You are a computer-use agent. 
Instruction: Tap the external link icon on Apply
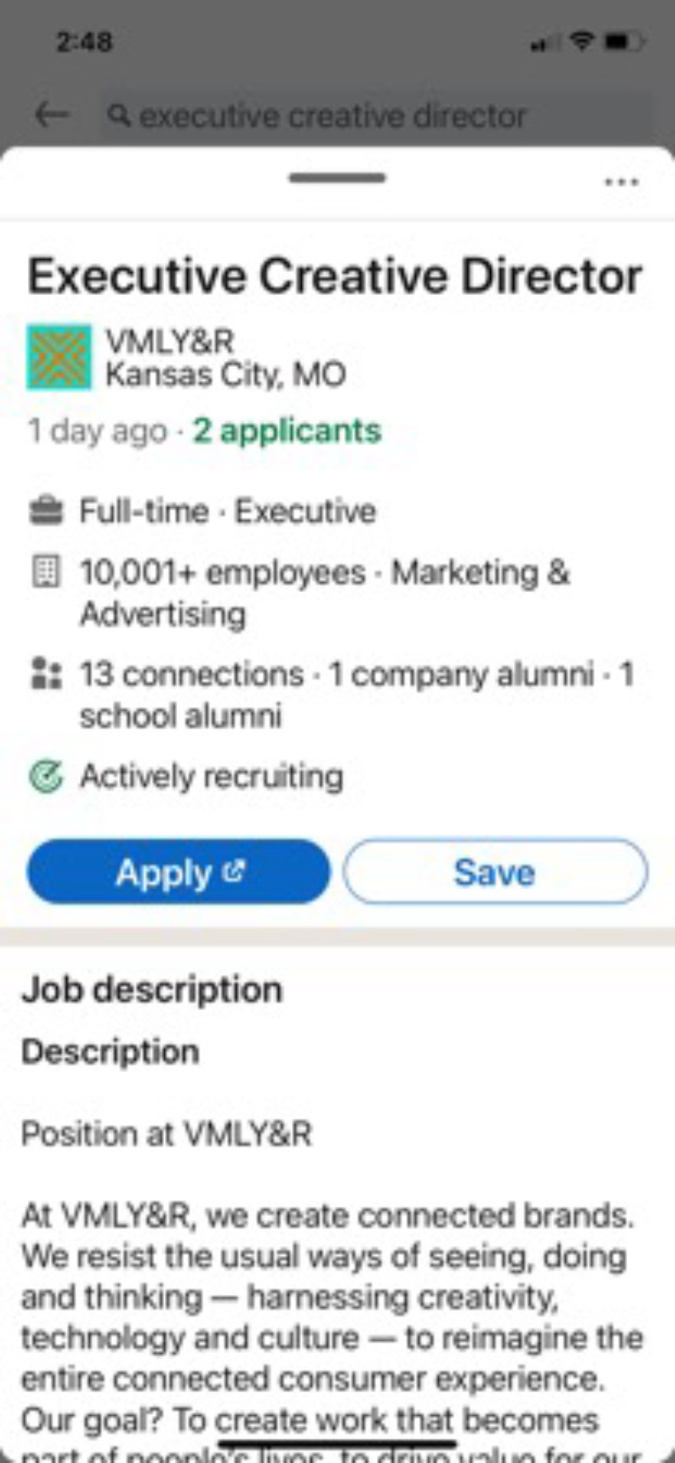[234, 871]
